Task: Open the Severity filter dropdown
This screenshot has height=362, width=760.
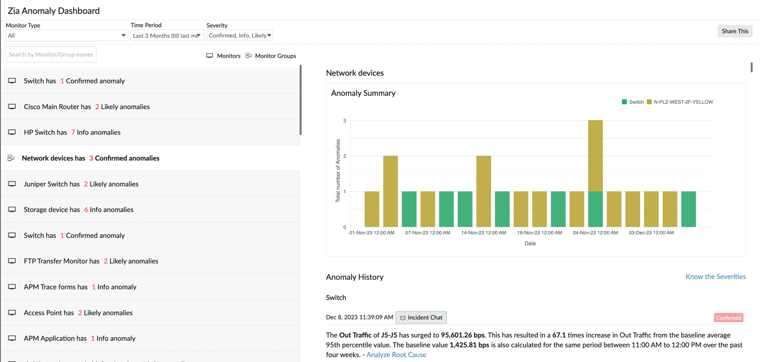Action: point(239,35)
